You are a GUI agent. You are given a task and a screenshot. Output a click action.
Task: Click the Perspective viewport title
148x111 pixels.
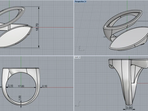point(79,2)
